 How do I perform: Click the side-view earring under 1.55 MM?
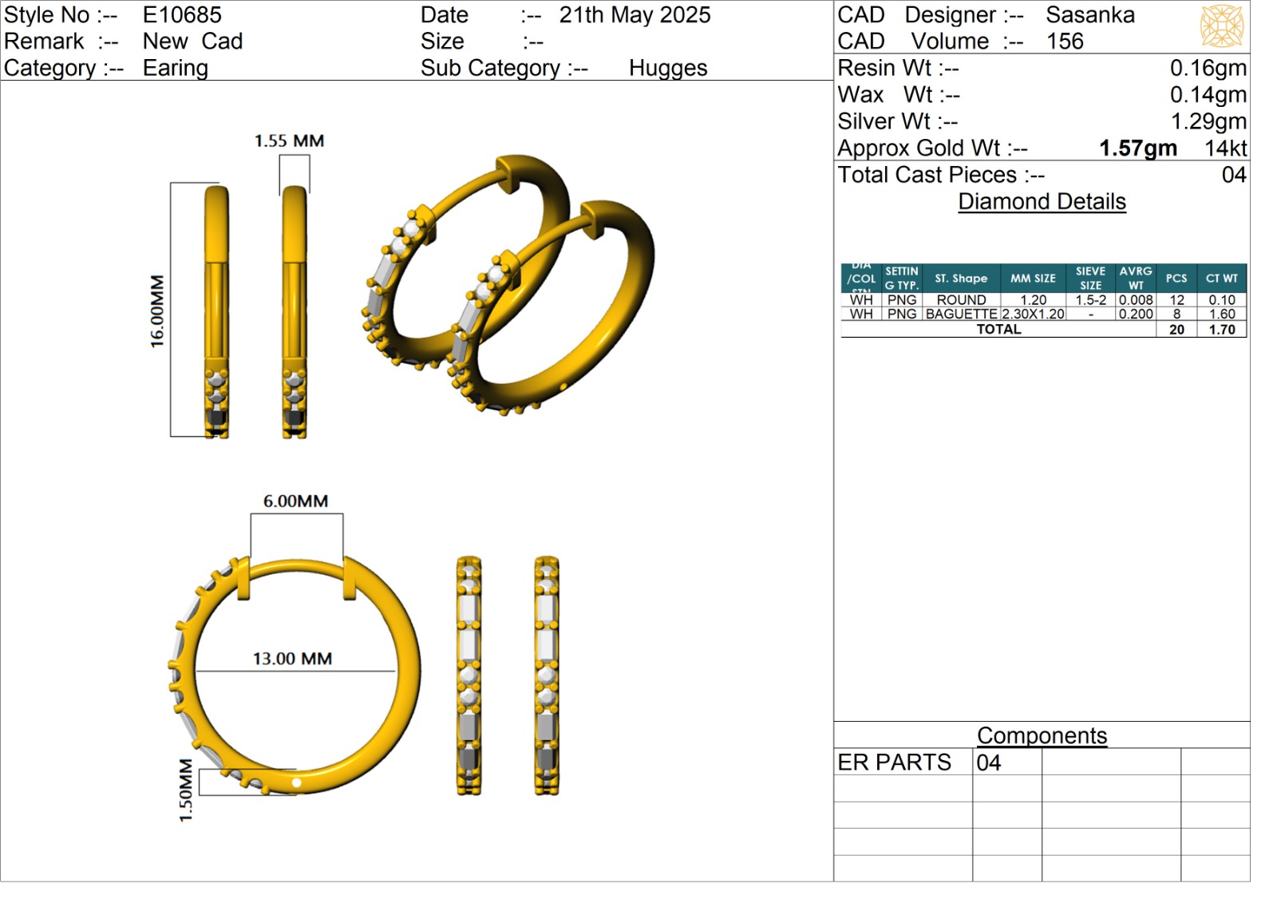294,311
